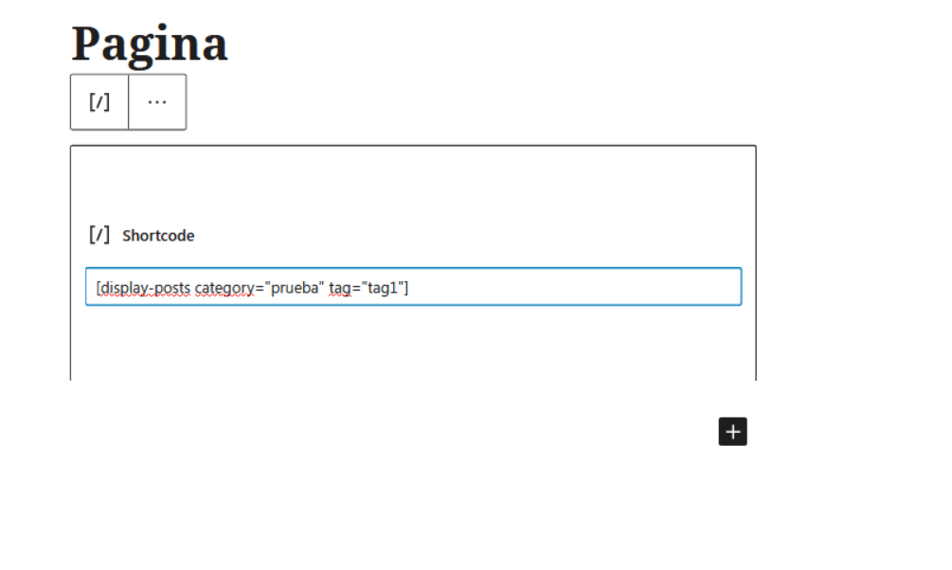The image size is (952, 570).
Task: Click the Shortcode label text
Action: click(x=158, y=236)
